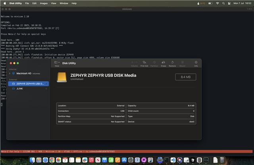Image resolution: width=254 pixels, height=165 pixels.
Task: Open Google Chrome from the Dock
Action: coord(52,160)
